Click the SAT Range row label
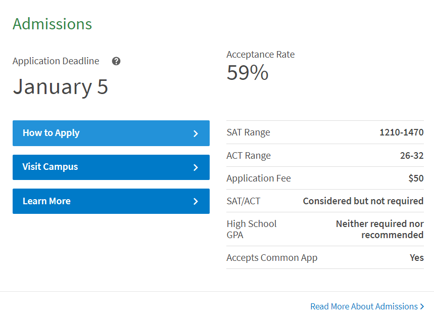Viewport: 434px width, 318px height. pos(248,132)
